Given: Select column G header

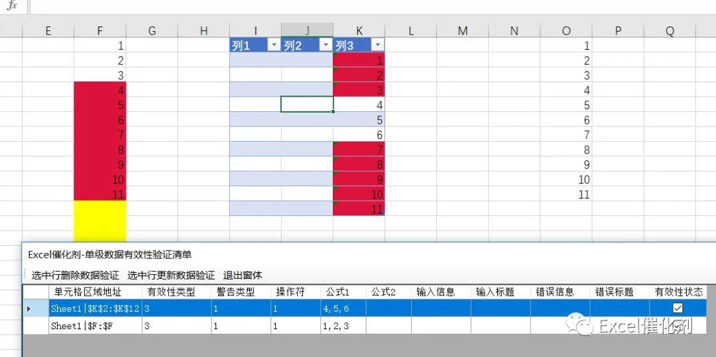Looking at the screenshot, I should point(152,30).
